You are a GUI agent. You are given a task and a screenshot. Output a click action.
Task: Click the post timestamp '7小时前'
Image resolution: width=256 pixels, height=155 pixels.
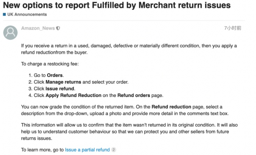click(x=233, y=28)
